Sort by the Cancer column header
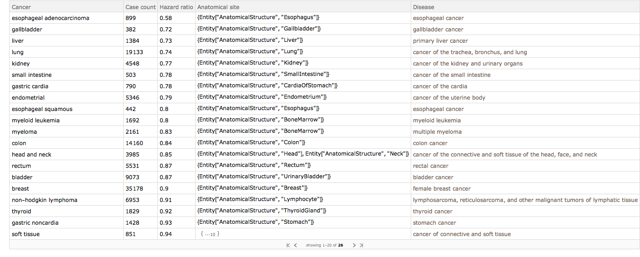 pos(21,7)
